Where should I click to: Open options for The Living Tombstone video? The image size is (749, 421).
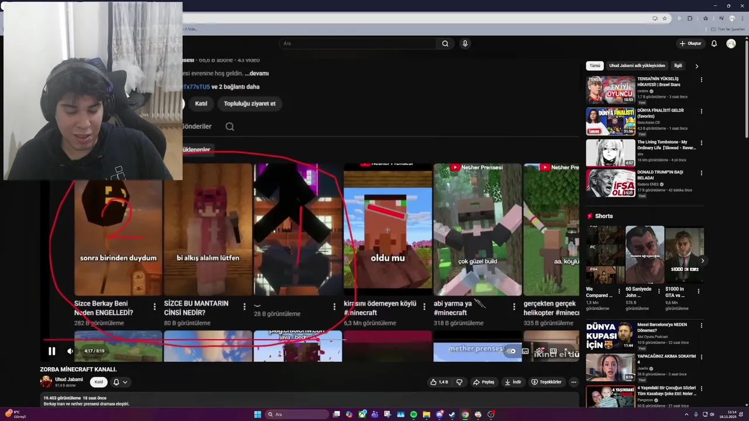point(701,143)
